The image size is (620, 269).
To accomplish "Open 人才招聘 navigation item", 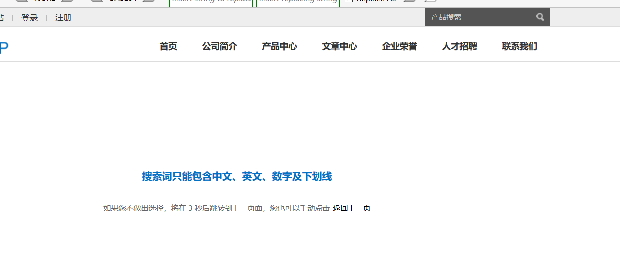I will point(459,46).
